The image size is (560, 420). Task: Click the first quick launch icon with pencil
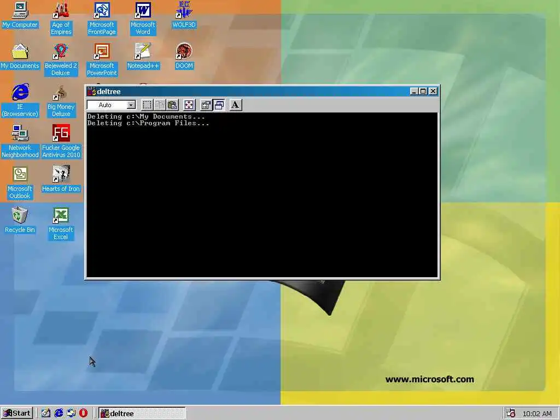[x=46, y=413]
